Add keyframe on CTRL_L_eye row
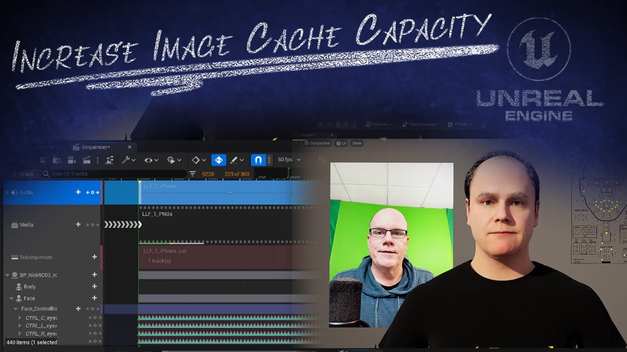 (x=95, y=326)
